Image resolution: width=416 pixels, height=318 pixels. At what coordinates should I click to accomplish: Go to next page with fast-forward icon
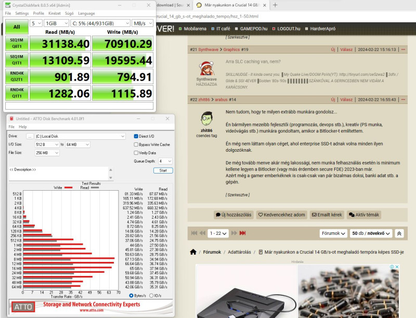click(x=234, y=233)
